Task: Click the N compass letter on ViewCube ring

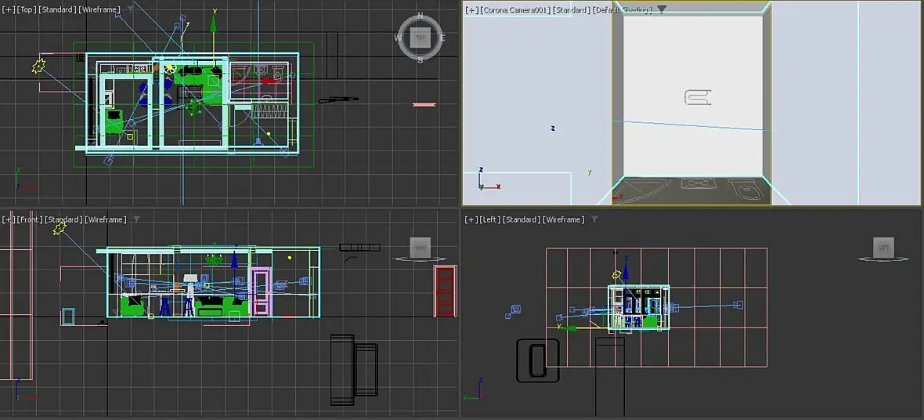Action: coord(420,16)
